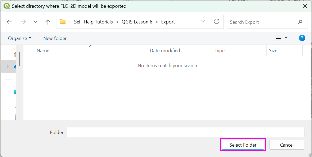Open the Help button with the question mark
The width and height of the screenshot is (312, 157).
pyautogui.click(x=302, y=38)
